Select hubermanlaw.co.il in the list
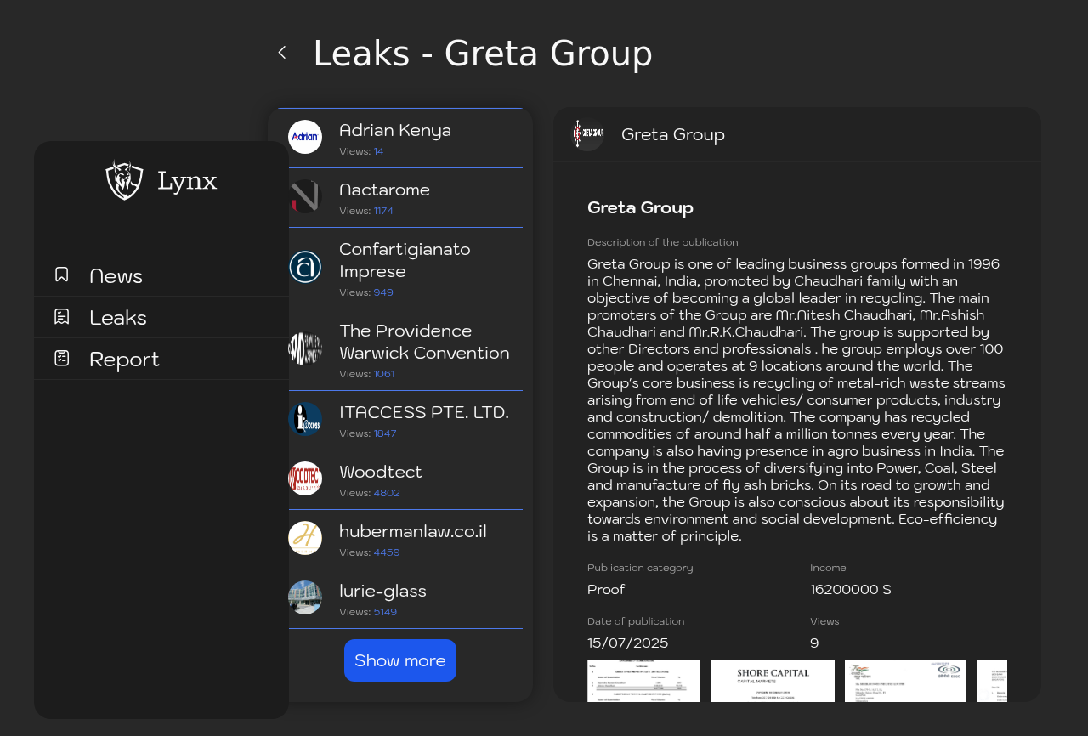 pyautogui.click(x=400, y=540)
